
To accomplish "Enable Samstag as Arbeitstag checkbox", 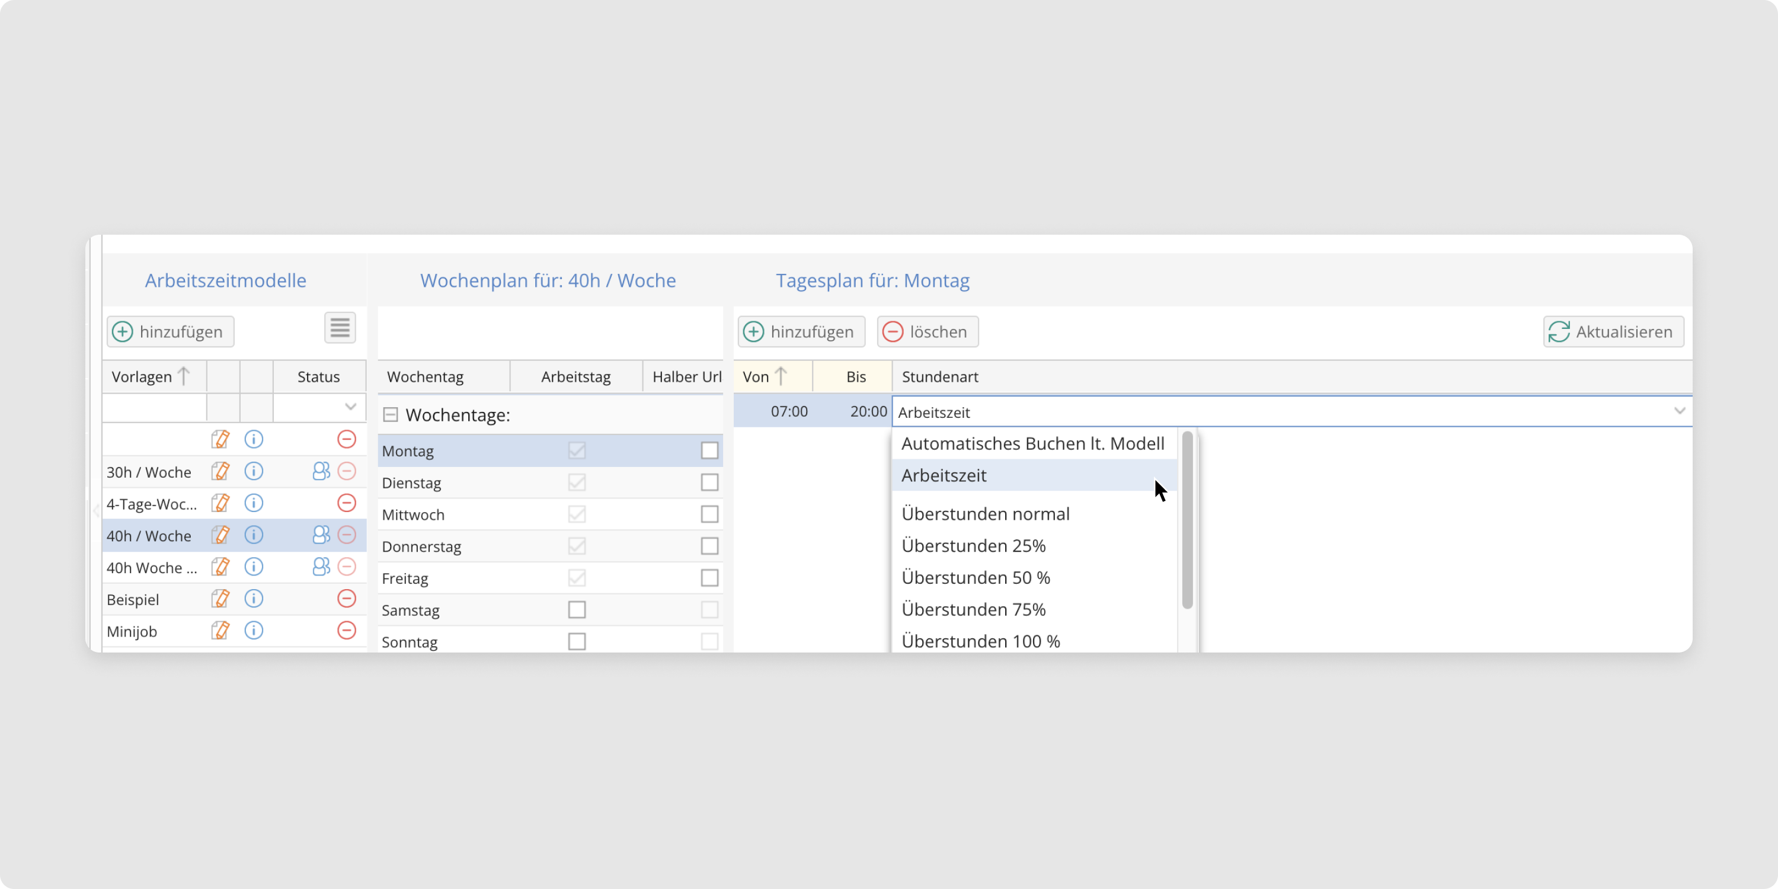I will pos(576,610).
